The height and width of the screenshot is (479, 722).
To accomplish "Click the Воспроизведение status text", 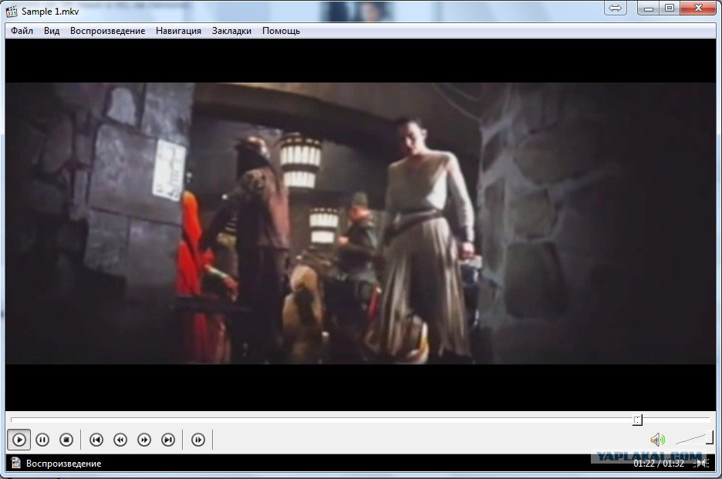I will point(63,464).
